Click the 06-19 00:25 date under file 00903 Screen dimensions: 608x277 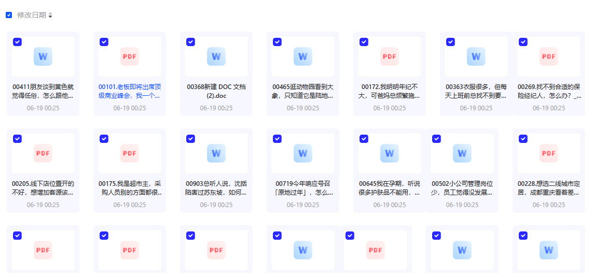[216, 205]
